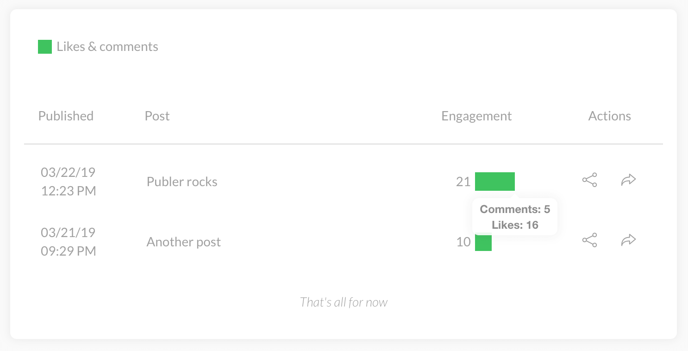The height and width of the screenshot is (351, 688).
Task: Click share icon for Another post
Action: pos(589,240)
